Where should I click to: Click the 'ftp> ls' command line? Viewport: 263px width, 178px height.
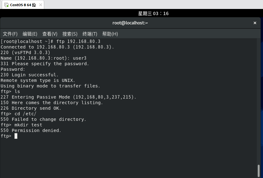click(11, 91)
